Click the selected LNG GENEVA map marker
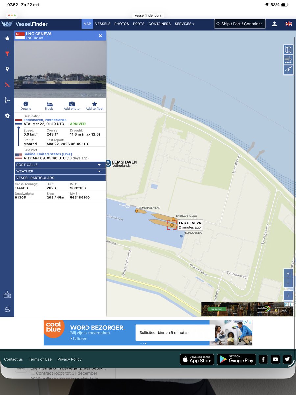 point(172,225)
